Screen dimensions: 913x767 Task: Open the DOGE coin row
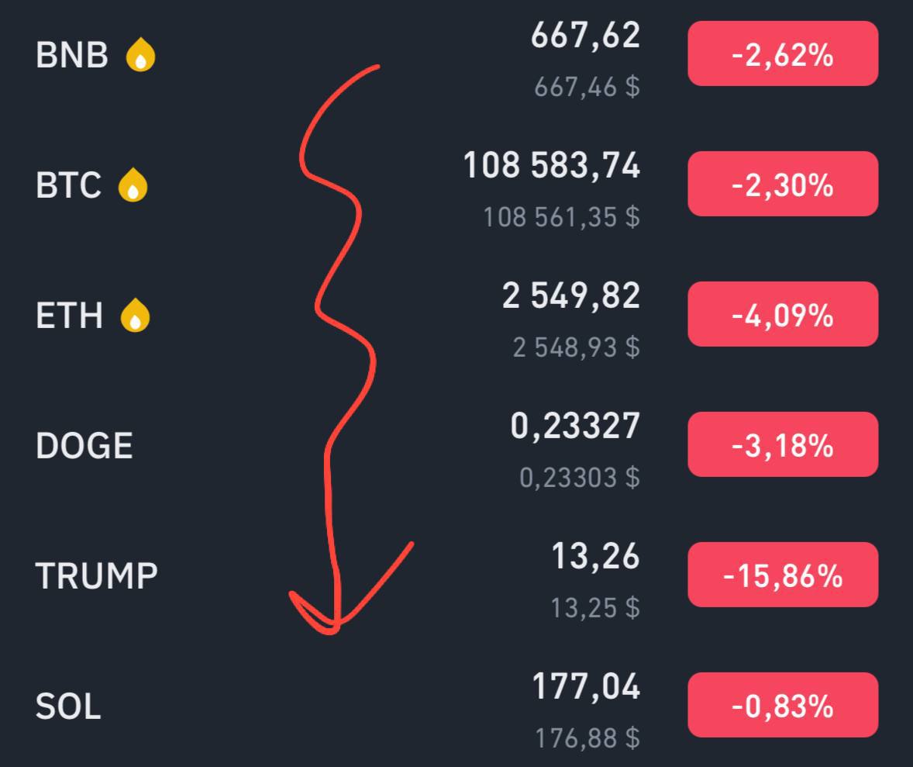click(x=456, y=445)
